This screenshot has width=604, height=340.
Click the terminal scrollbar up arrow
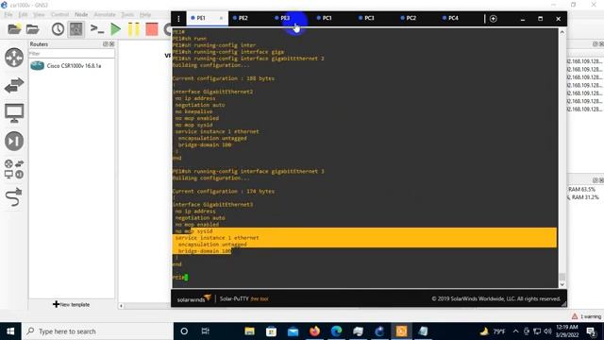(x=562, y=32)
